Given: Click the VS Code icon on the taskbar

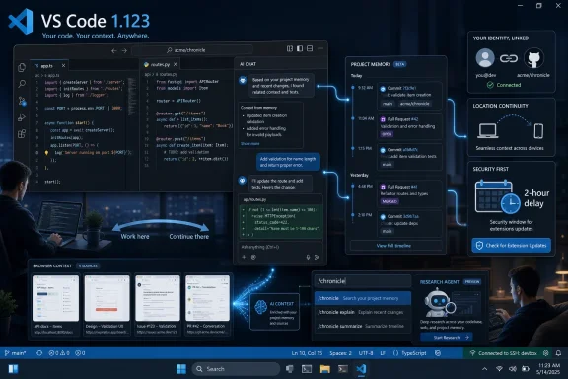Looking at the screenshot, I should [361, 369].
